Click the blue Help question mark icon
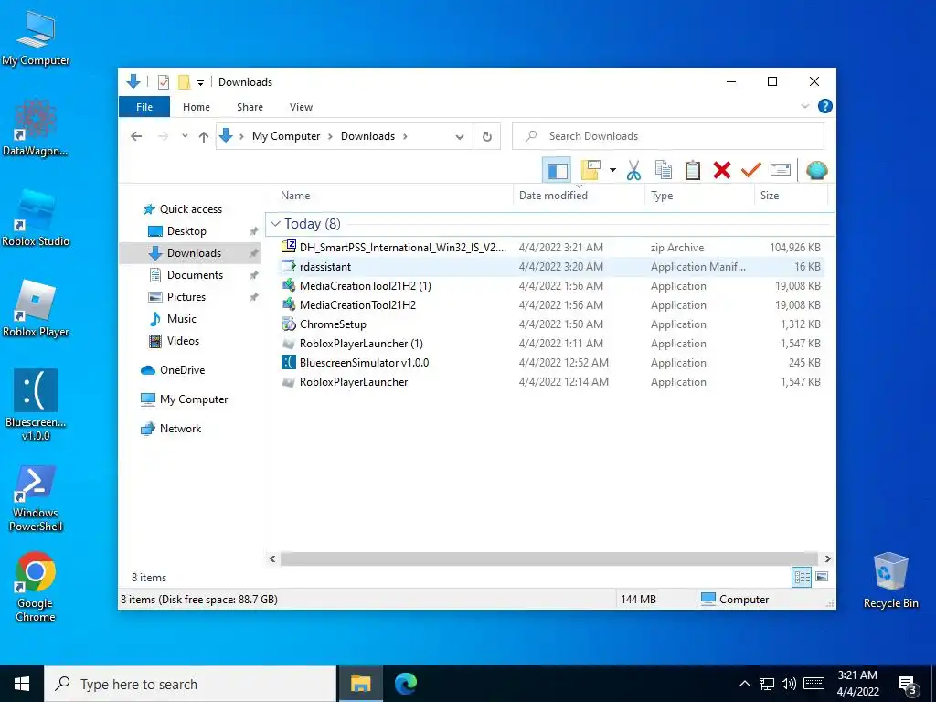Image resolution: width=936 pixels, height=702 pixels. pyautogui.click(x=825, y=106)
